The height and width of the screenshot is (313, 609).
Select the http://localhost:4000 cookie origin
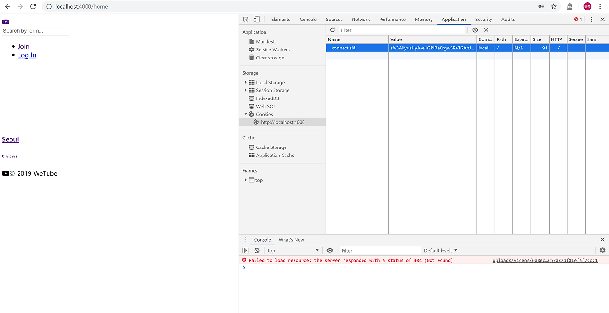[283, 122]
